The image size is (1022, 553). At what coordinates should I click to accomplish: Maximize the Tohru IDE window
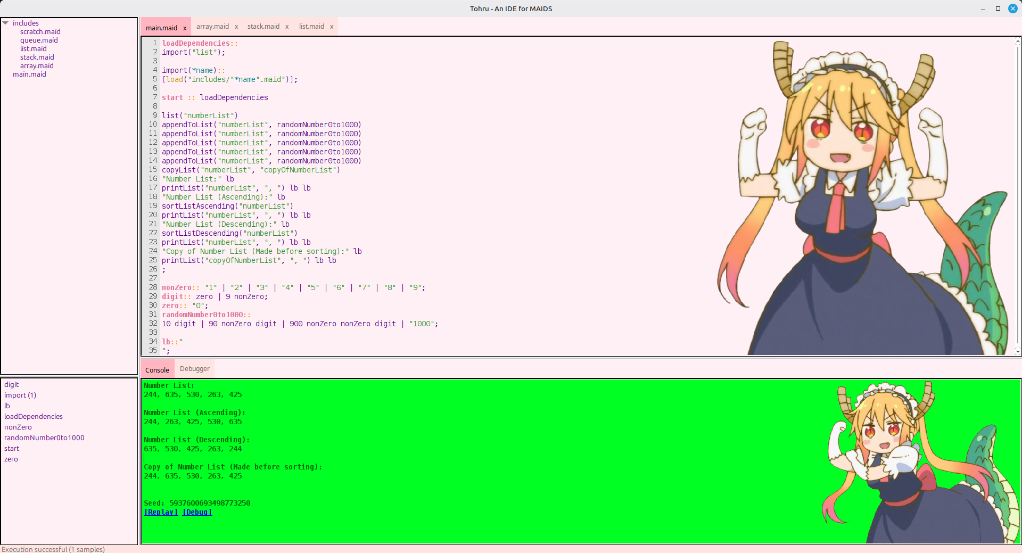998,9
